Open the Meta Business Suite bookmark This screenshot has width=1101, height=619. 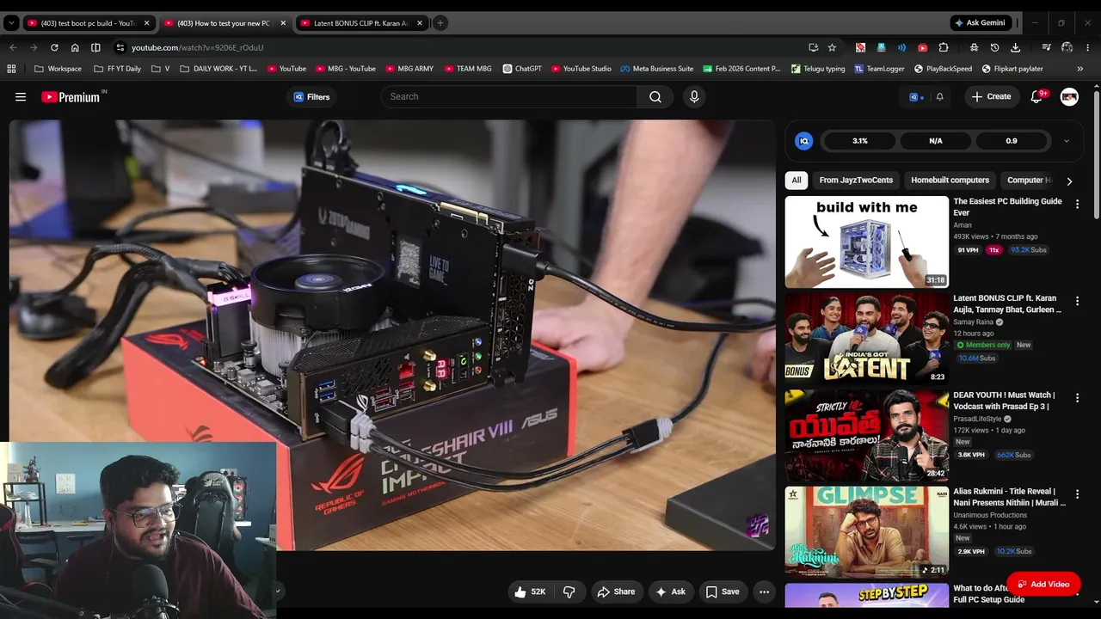(x=657, y=69)
